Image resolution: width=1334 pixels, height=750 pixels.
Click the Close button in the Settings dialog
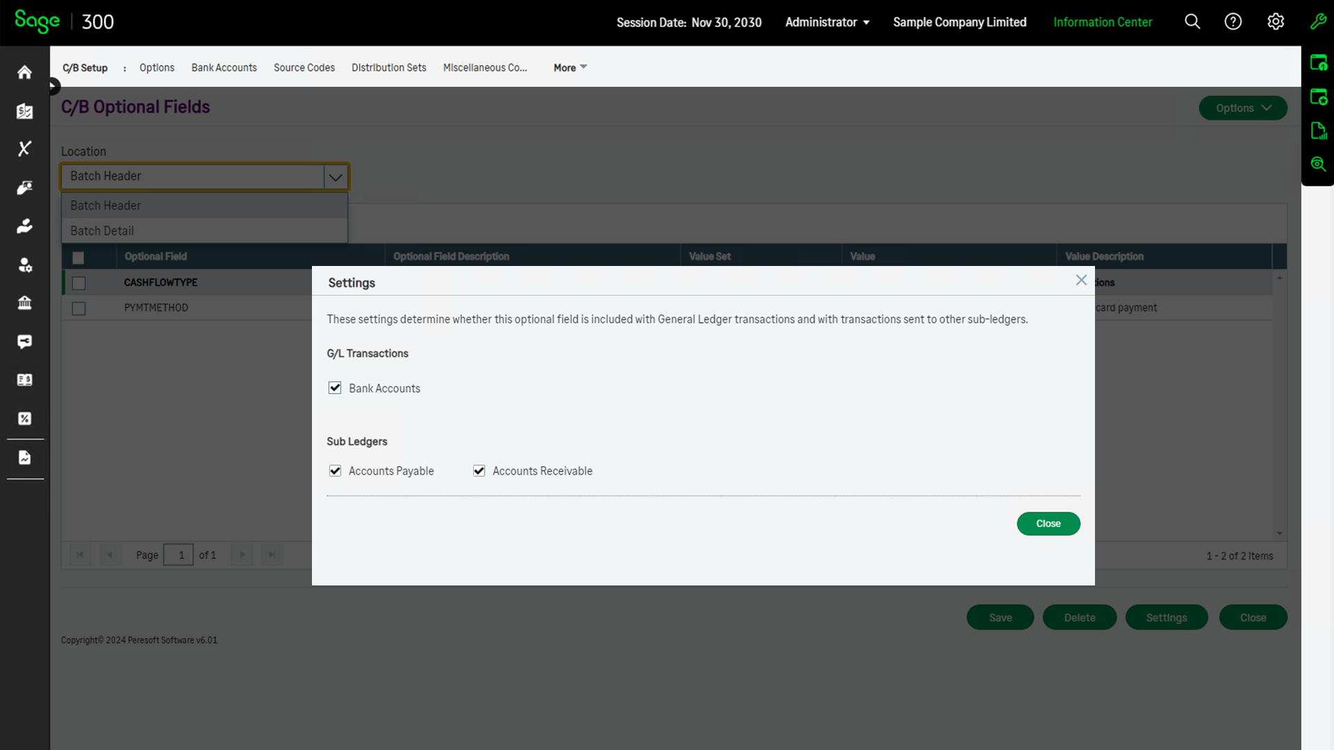tap(1048, 524)
